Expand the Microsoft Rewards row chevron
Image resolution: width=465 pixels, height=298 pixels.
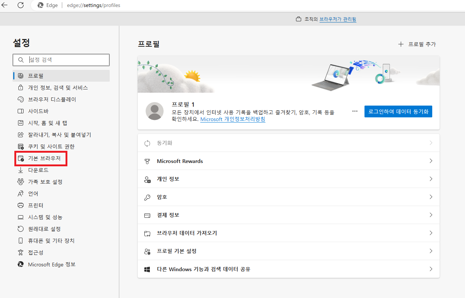coord(431,161)
